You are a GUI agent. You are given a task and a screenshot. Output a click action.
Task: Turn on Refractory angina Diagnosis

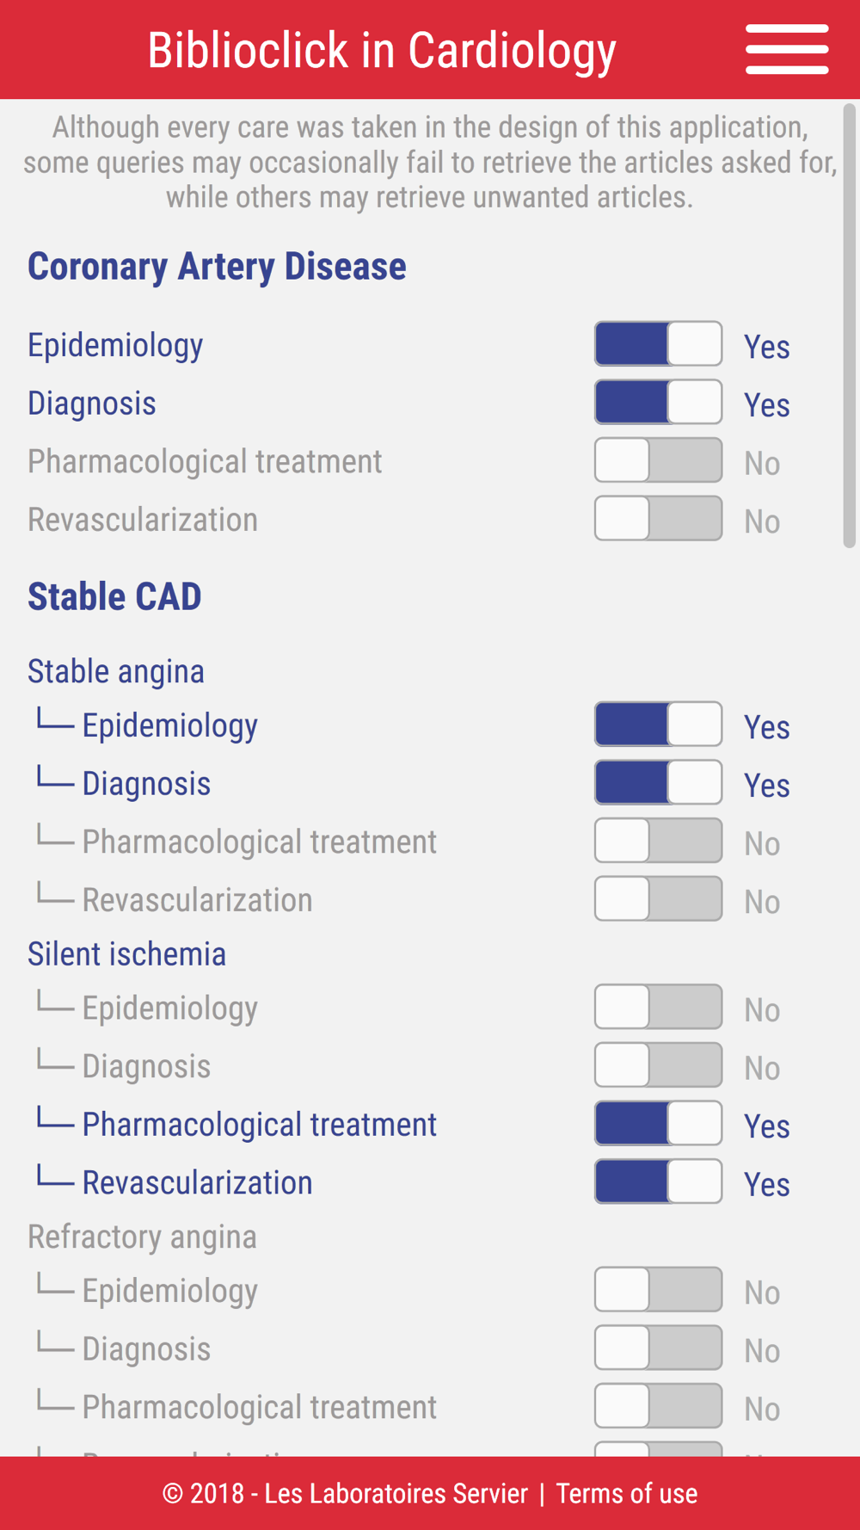click(658, 1348)
